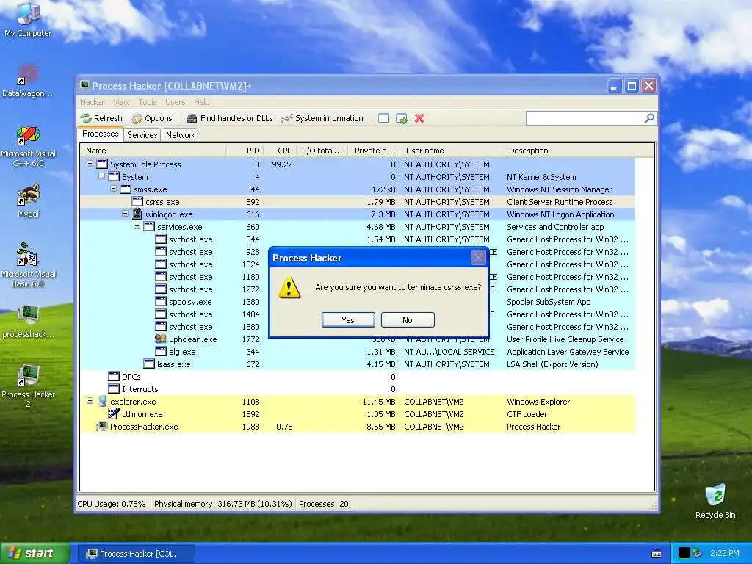Open System information from toolbar
Screen dimensions: 752x564
coord(322,118)
